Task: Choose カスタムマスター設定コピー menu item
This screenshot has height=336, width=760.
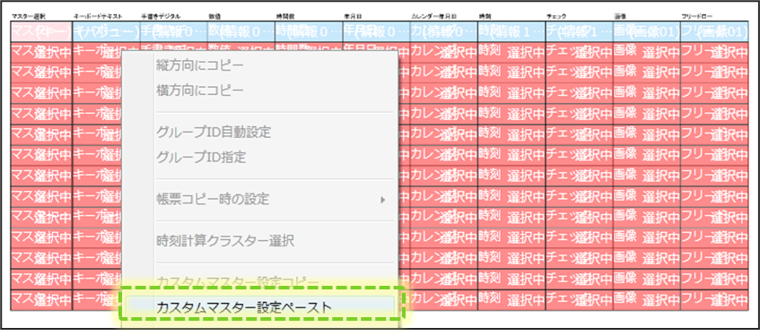Action: coord(238,281)
